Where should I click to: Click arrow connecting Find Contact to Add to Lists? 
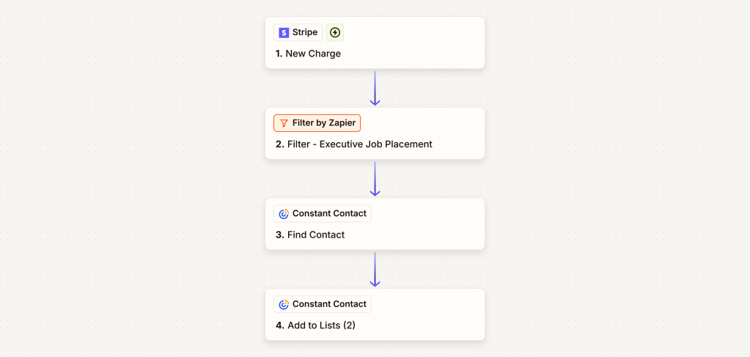pyautogui.click(x=375, y=269)
